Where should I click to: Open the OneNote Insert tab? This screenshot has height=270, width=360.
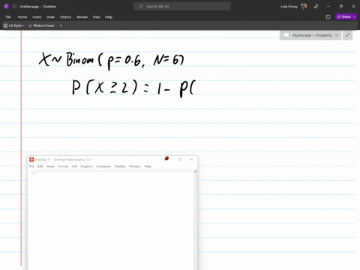click(37, 17)
